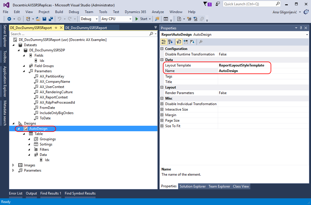311x205 pixels.
Task: Switch to the Class View tab
Action: click(241, 186)
